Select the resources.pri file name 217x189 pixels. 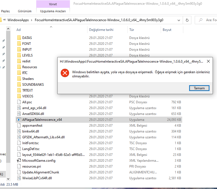coord(31,166)
